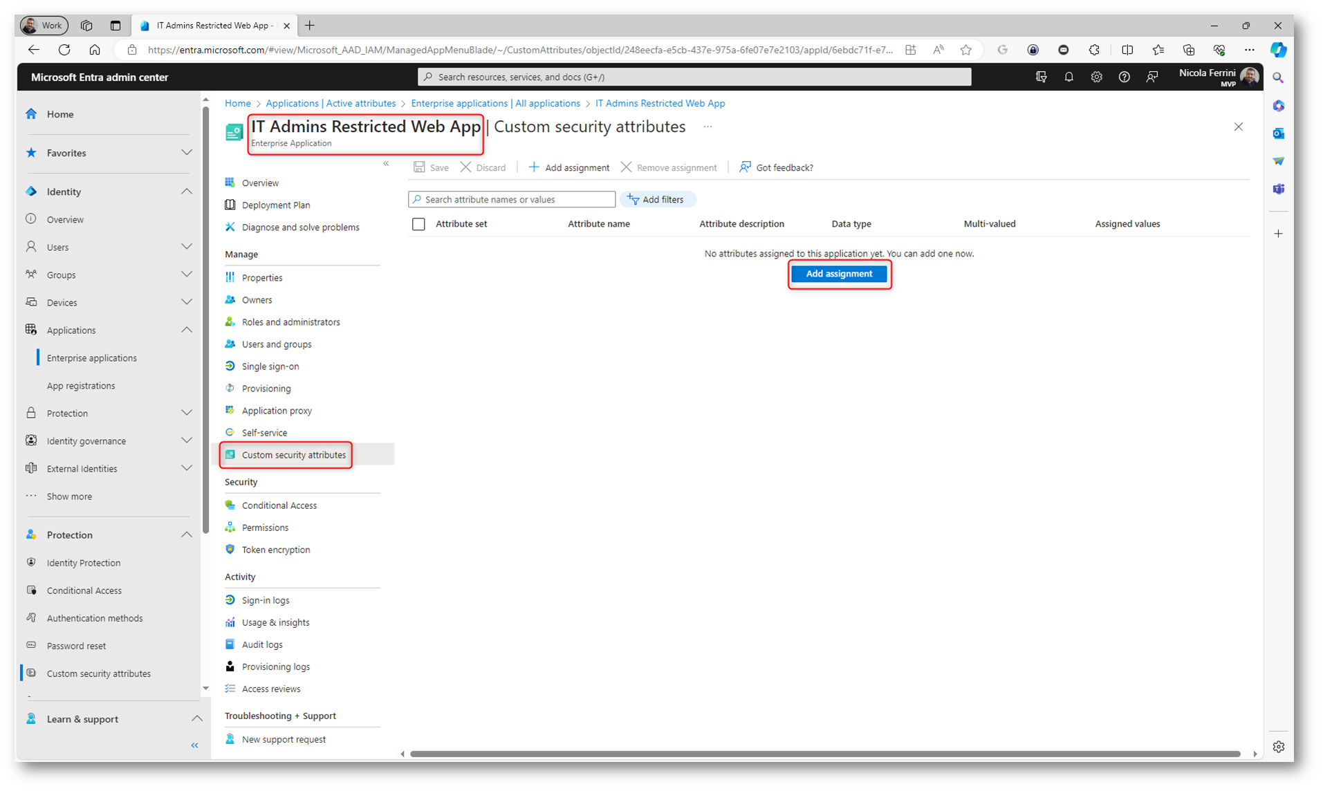Expand the Users section

click(x=187, y=247)
